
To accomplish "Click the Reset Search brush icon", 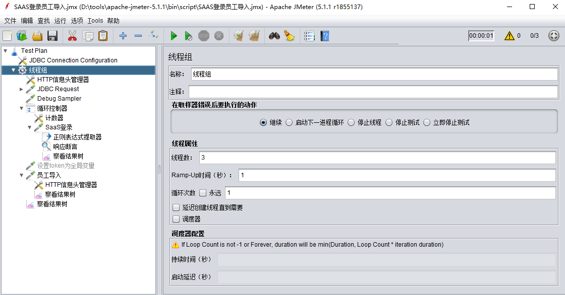I will tap(289, 36).
